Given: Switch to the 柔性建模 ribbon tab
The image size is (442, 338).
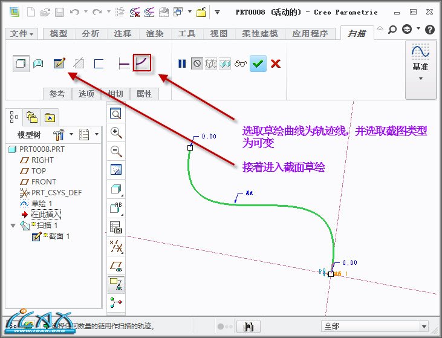Looking at the screenshot, I should [260, 33].
